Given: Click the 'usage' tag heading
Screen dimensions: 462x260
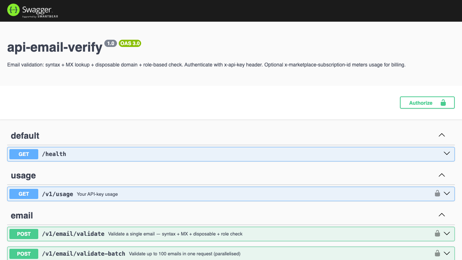Looking at the screenshot, I should (23, 175).
